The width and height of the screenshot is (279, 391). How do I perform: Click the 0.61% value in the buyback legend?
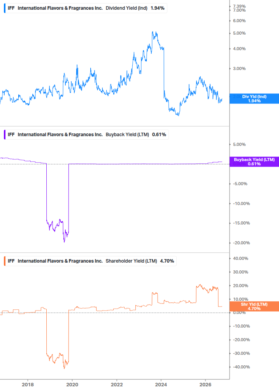point(159,135)
